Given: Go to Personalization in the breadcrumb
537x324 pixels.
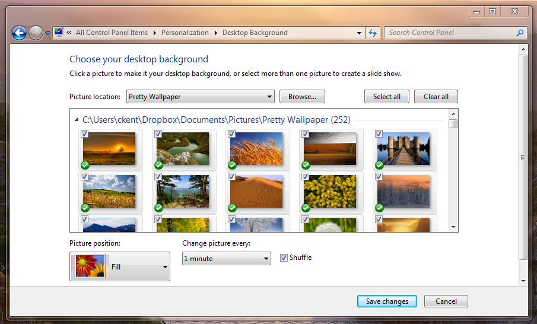Looking at the screenshot, I should 185,33.
